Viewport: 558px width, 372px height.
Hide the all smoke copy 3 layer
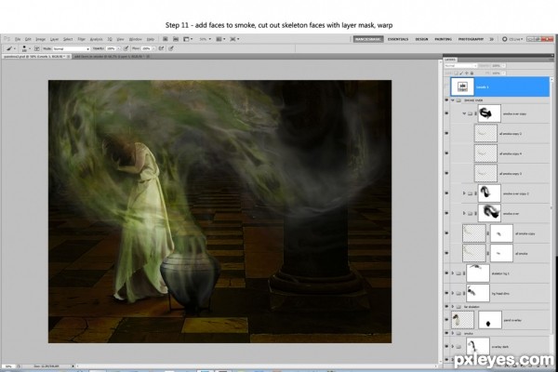pos(446,173)
